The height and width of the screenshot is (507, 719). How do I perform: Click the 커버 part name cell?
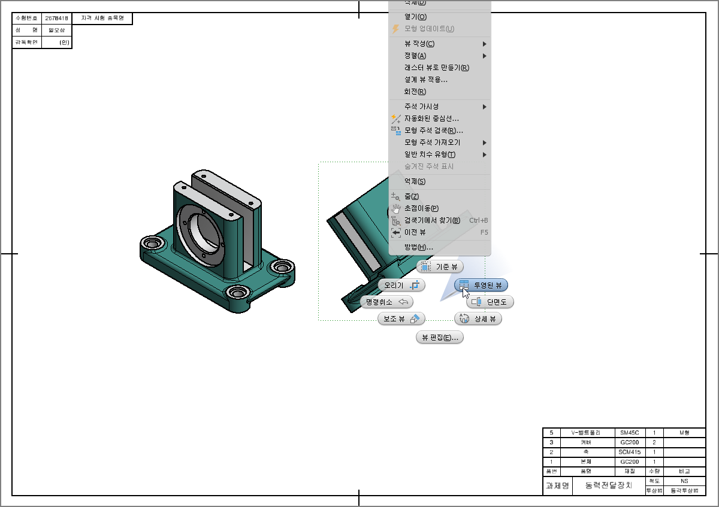coord(588,442)
